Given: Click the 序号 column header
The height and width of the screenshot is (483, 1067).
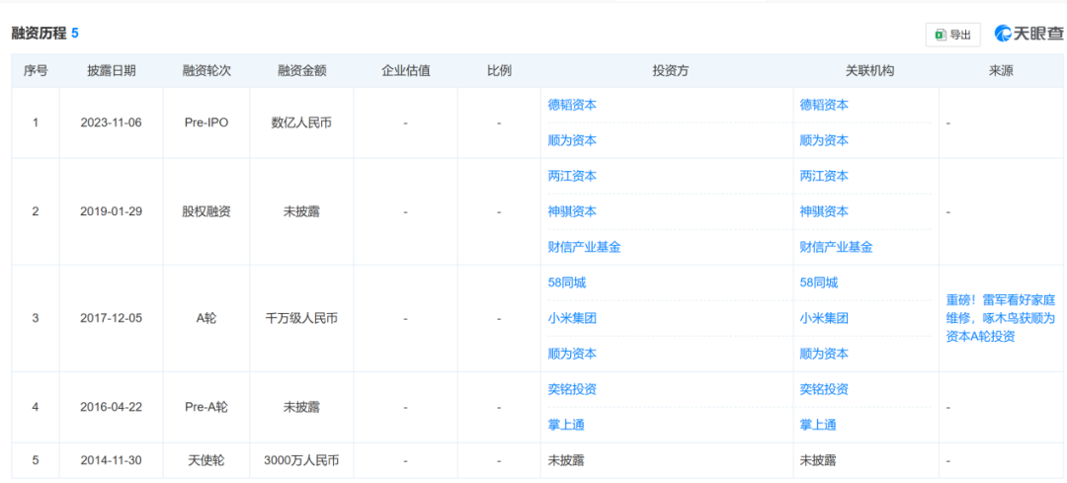Looking at the screenshot, I should click(x=36, y=71).
